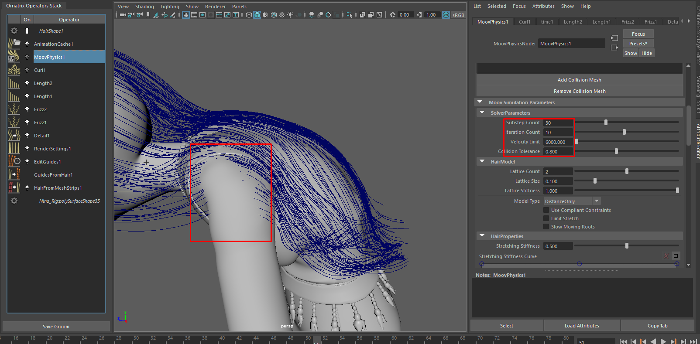Collapse the SolverParameters section
Viewport: 700px width, 344px height.
click(x=482, y=112)
